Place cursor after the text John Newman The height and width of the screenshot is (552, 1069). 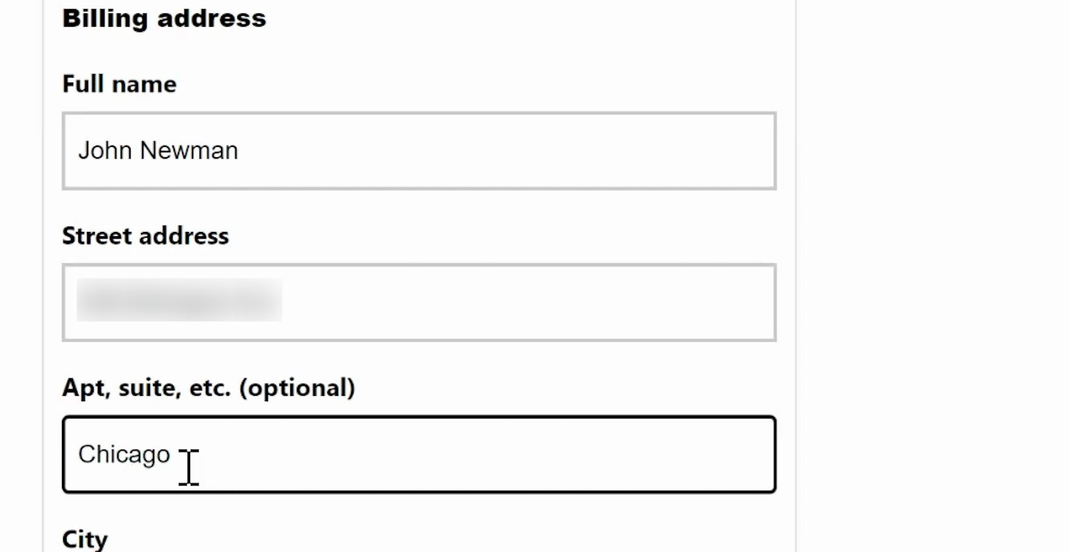point(243,150)
